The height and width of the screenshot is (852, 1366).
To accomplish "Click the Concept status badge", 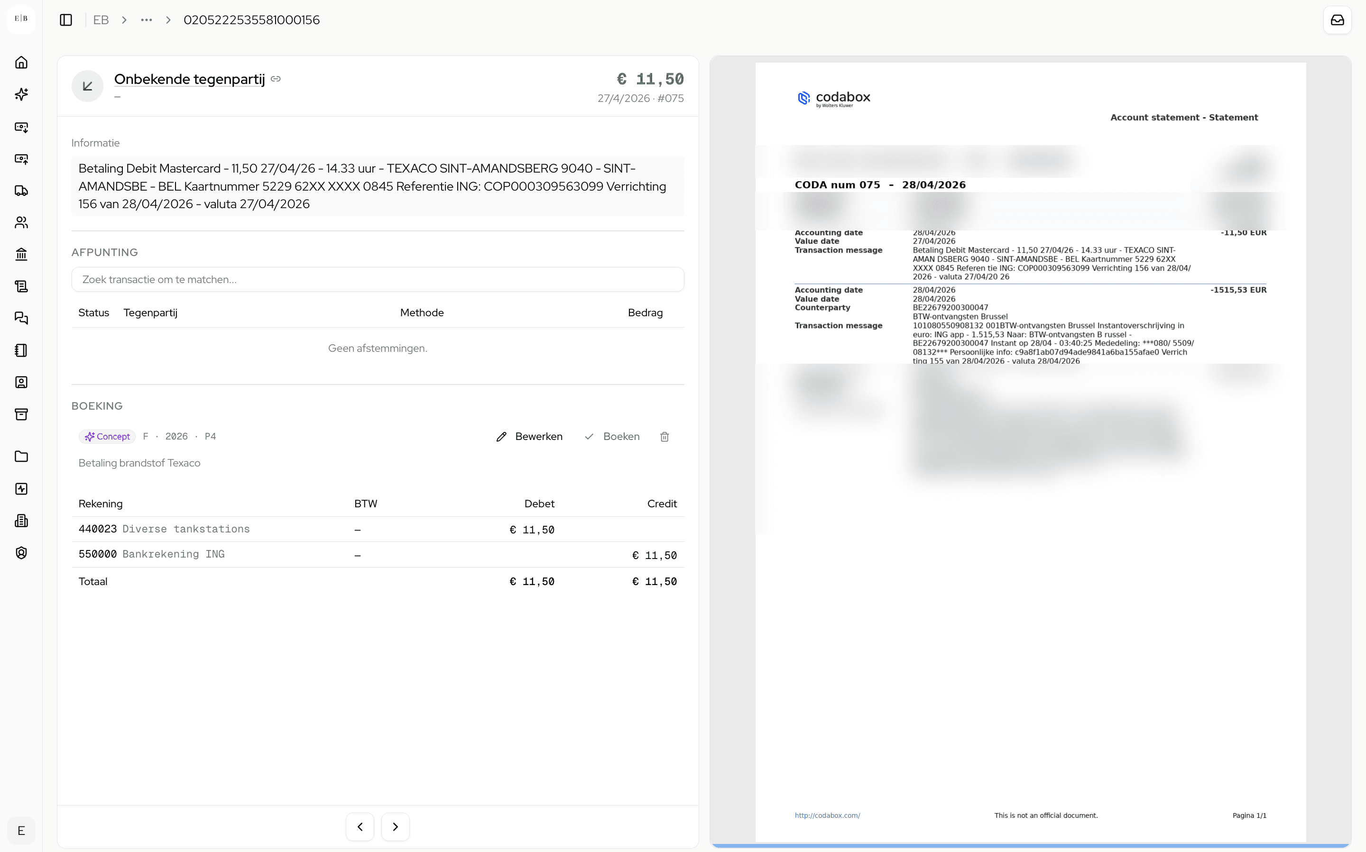I will [107, 437].
